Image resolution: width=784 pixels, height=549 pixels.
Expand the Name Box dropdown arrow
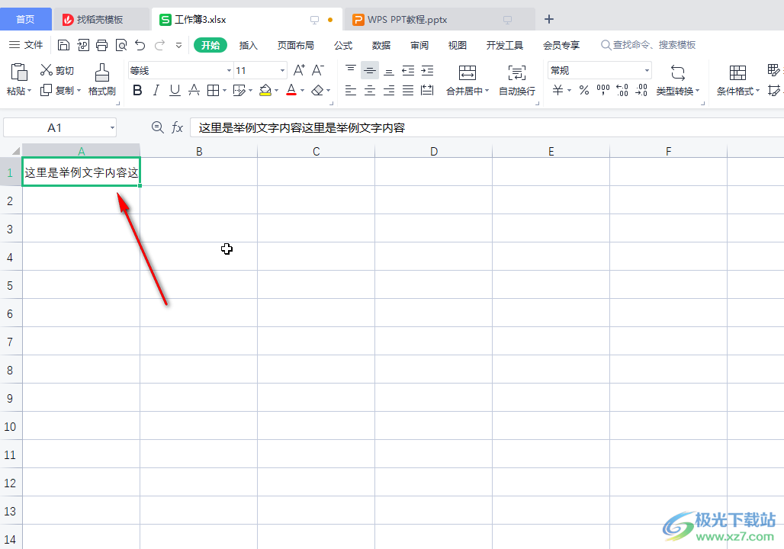click(x=112, y=128)
